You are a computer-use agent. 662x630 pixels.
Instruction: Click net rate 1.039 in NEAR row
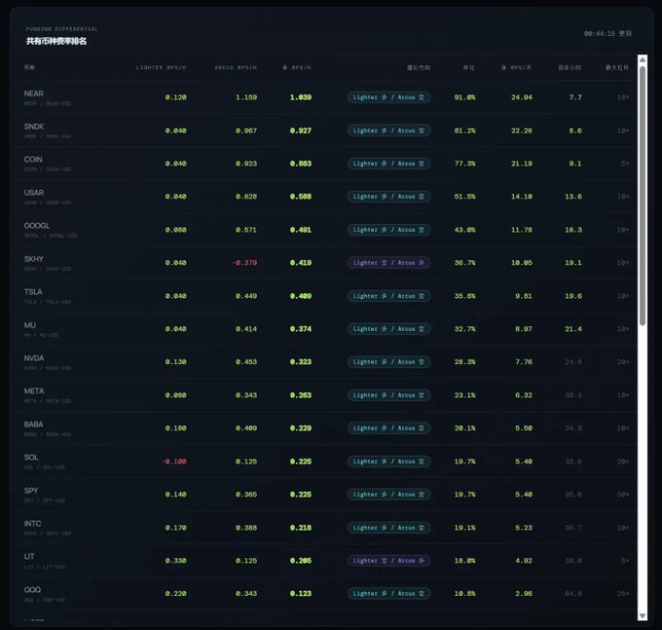301,97
